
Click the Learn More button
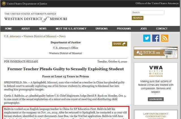pos(156,99)
